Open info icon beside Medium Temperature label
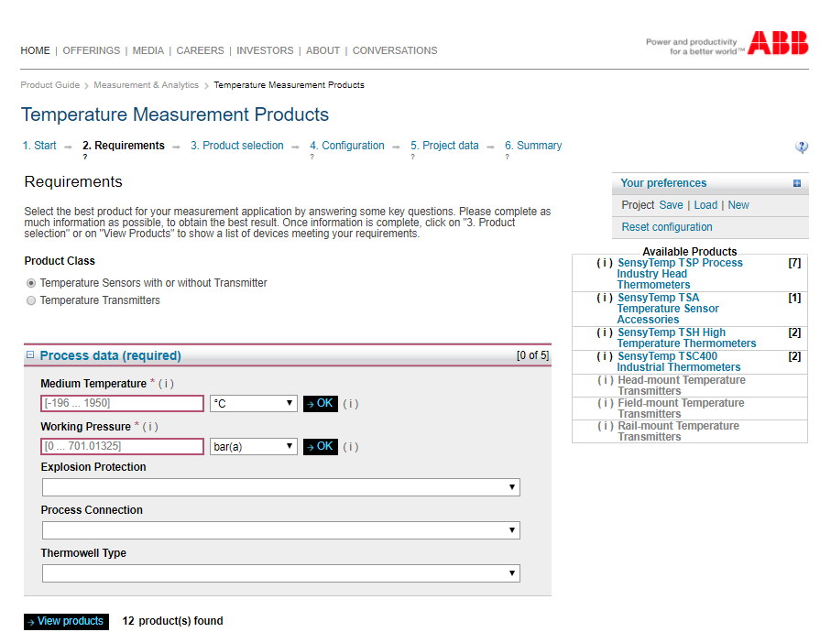The height and width of the screenshot is (643, 831). (x=166, y=384)
